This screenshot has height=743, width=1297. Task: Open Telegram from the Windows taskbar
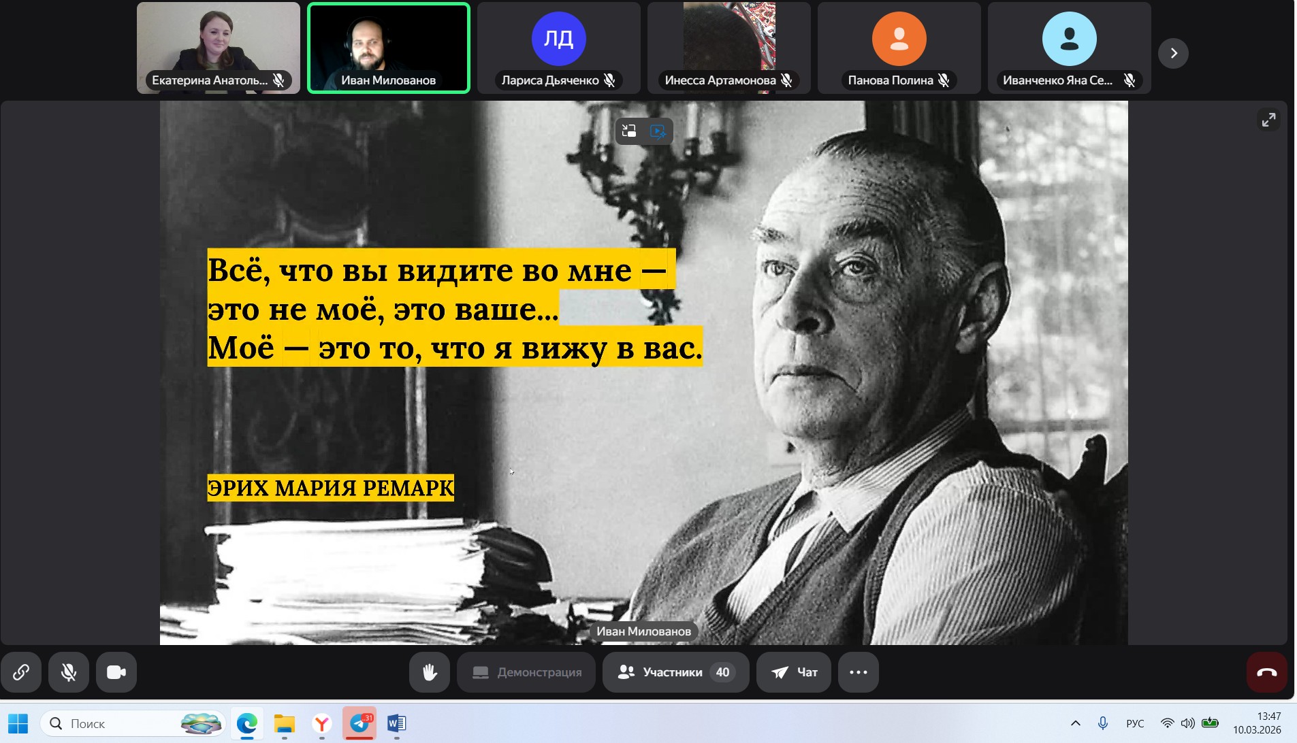click(x=359, y=723)
